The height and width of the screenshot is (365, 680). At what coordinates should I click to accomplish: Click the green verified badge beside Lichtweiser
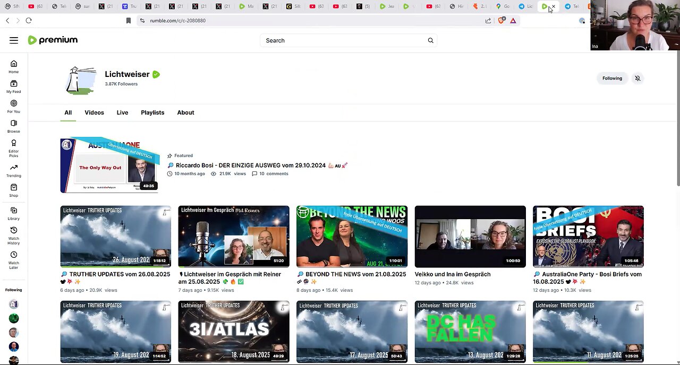(156, 75)
